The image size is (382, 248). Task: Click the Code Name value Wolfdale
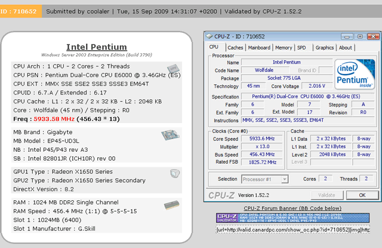(x=264, y=71)
